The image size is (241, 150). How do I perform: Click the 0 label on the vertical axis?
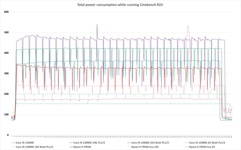(8, 135)
